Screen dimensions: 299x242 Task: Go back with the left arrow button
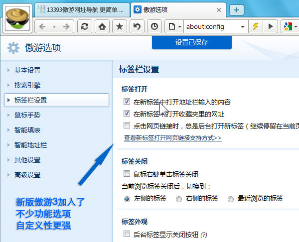point(42,26)
